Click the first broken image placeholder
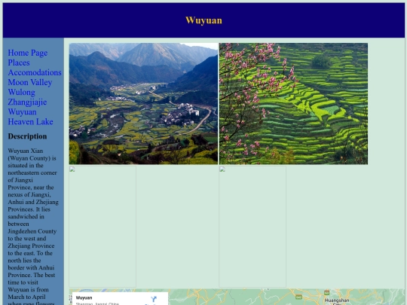407x305 pixels. click(x=103, y=227)
